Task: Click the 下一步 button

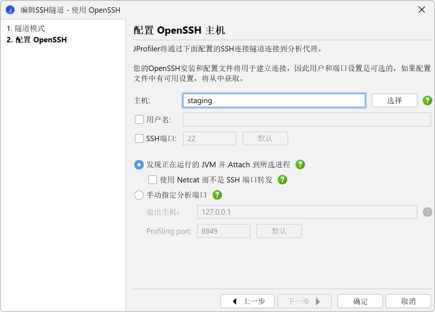Action: [305, 301]
